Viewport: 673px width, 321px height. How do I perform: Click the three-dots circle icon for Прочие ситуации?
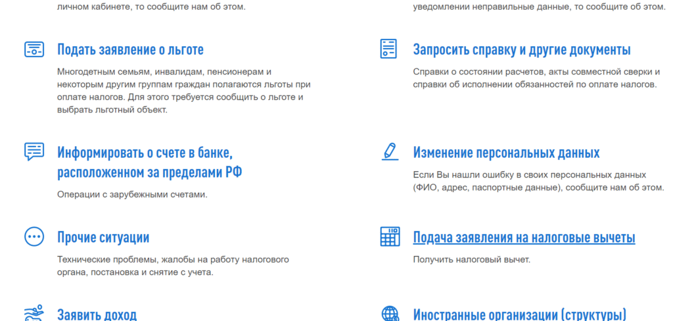(x=34, y=236)
